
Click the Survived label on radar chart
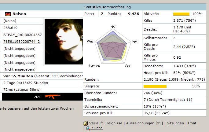point(94,66)
